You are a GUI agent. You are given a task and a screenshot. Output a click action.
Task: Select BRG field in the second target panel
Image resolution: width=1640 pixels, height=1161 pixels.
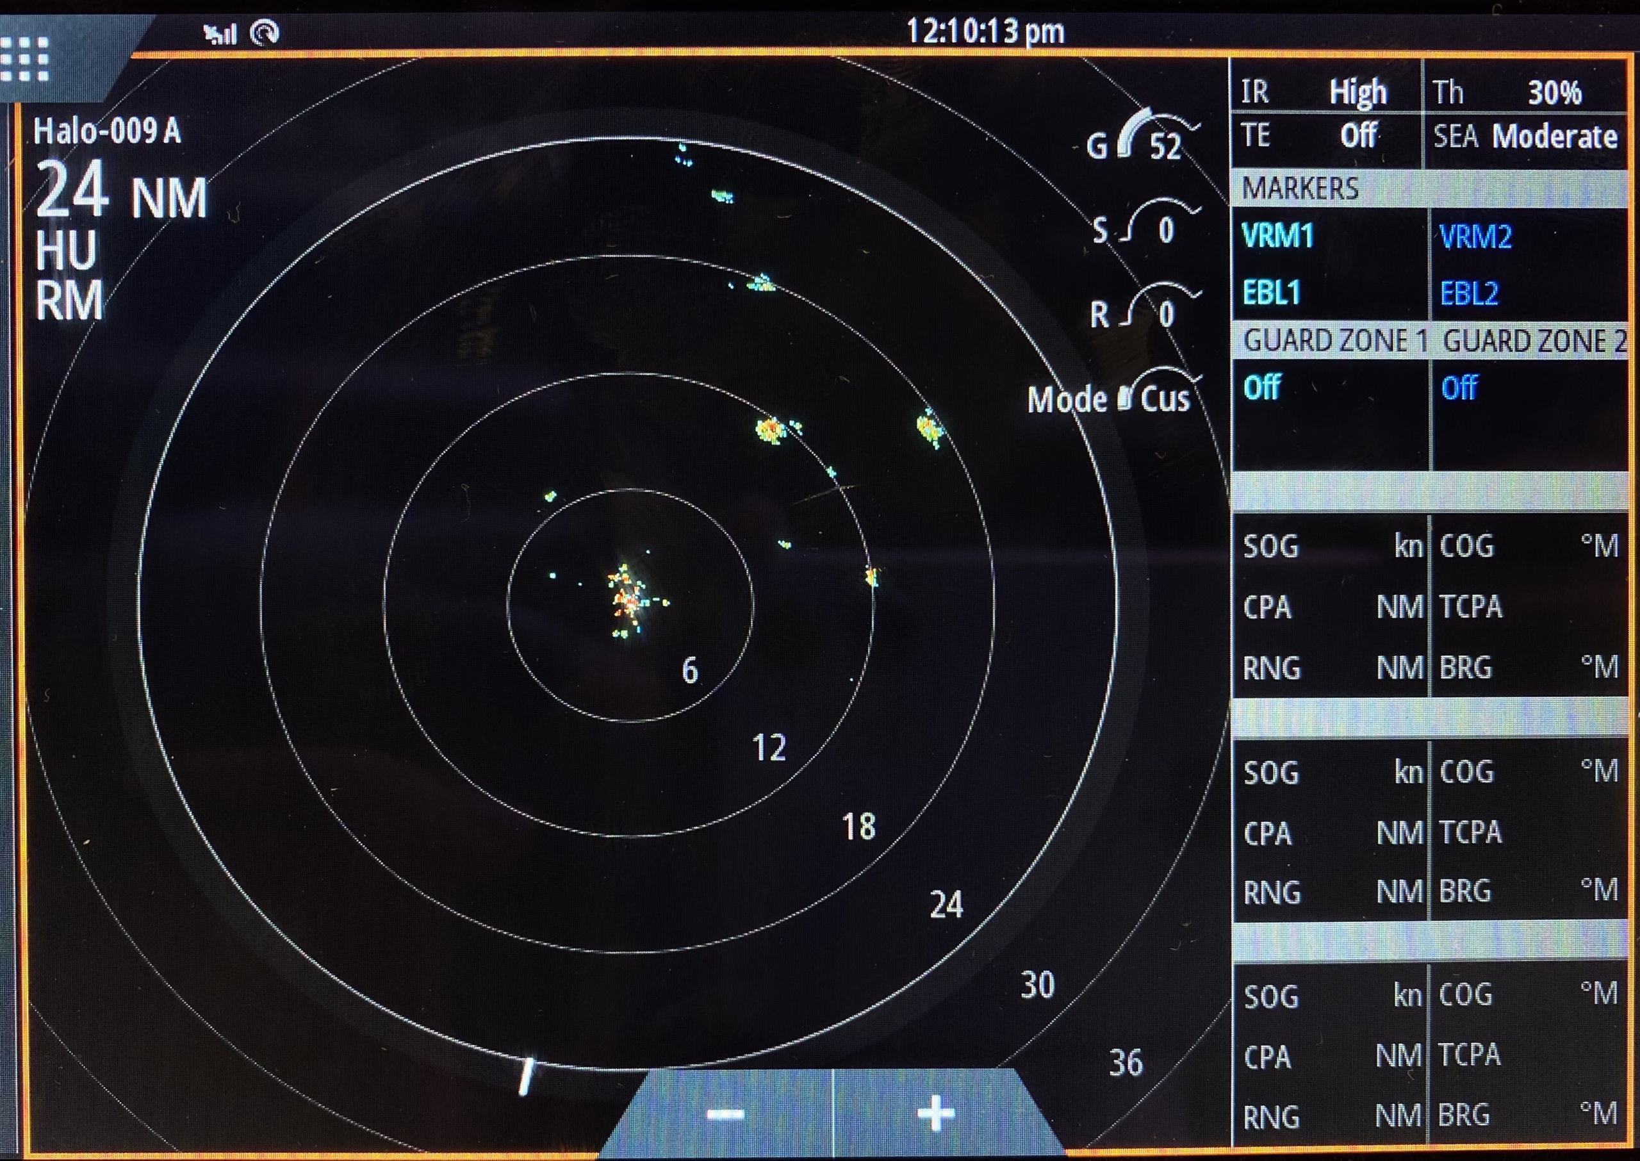coord(1529,892)
